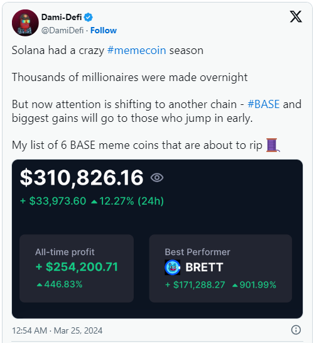The image size is (314, 343).
Task: Open Dami-Defi profile avatar
Action: (x=25, y=23)
